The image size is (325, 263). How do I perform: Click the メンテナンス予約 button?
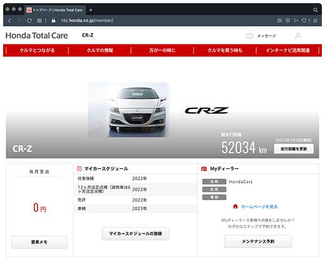(258, 242)
